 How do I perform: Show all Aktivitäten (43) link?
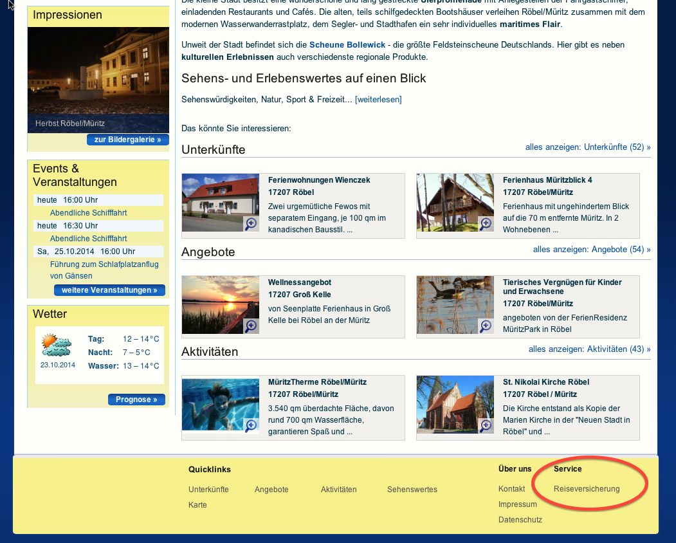(589, 349)
